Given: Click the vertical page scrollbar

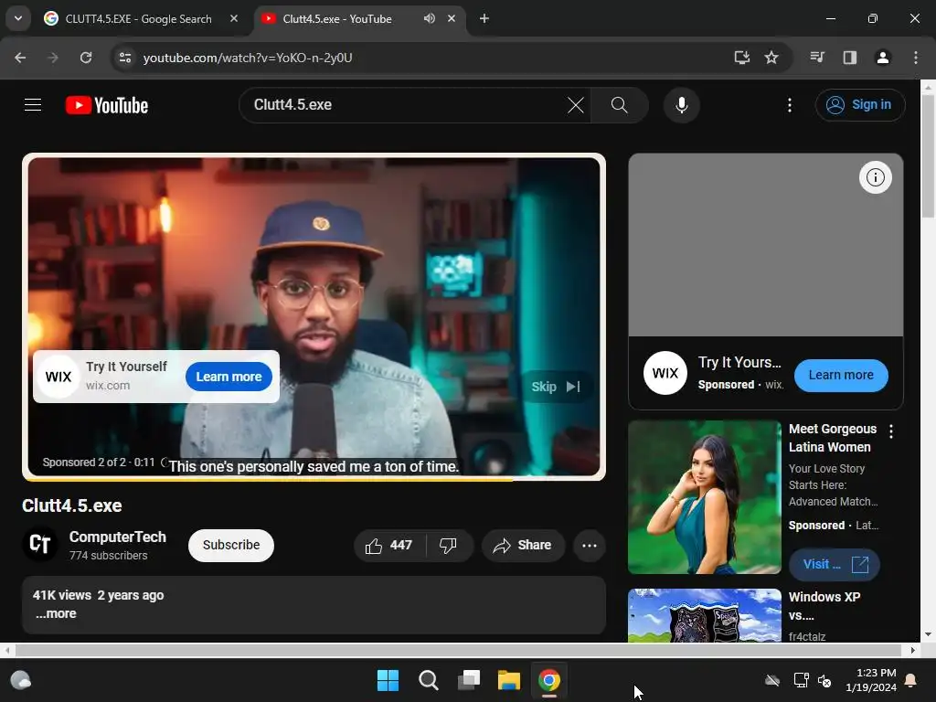Looking at the screenshot, I should coord(929,156).
